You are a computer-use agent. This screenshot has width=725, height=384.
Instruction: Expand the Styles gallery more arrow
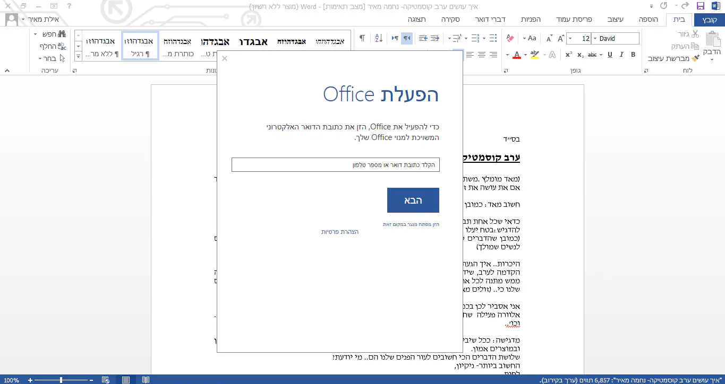(x=79, y=55)
